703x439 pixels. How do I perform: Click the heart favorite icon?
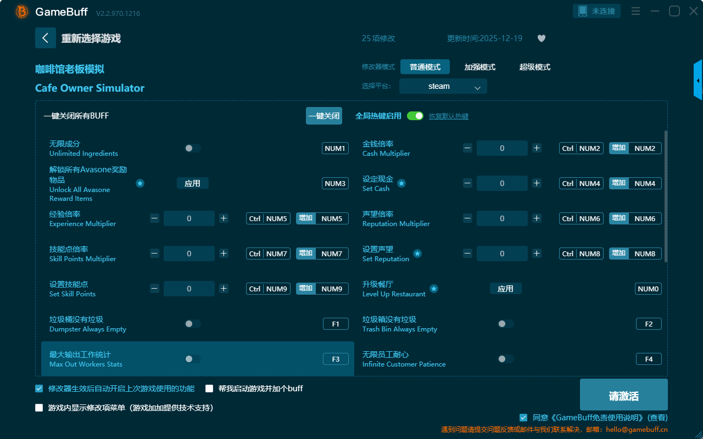(541, 38)
